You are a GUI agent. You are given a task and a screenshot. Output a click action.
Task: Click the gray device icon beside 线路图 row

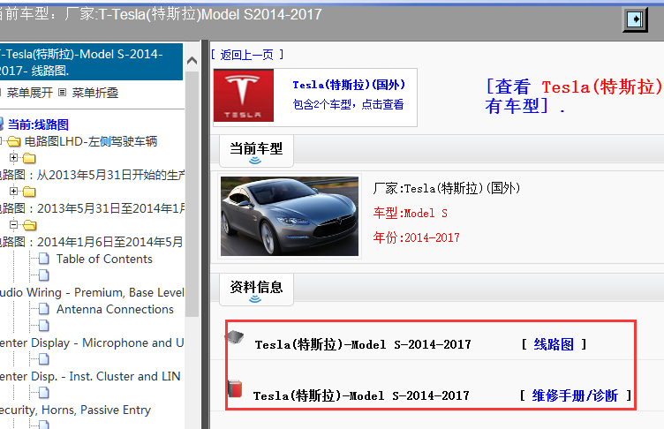(235, 337)
